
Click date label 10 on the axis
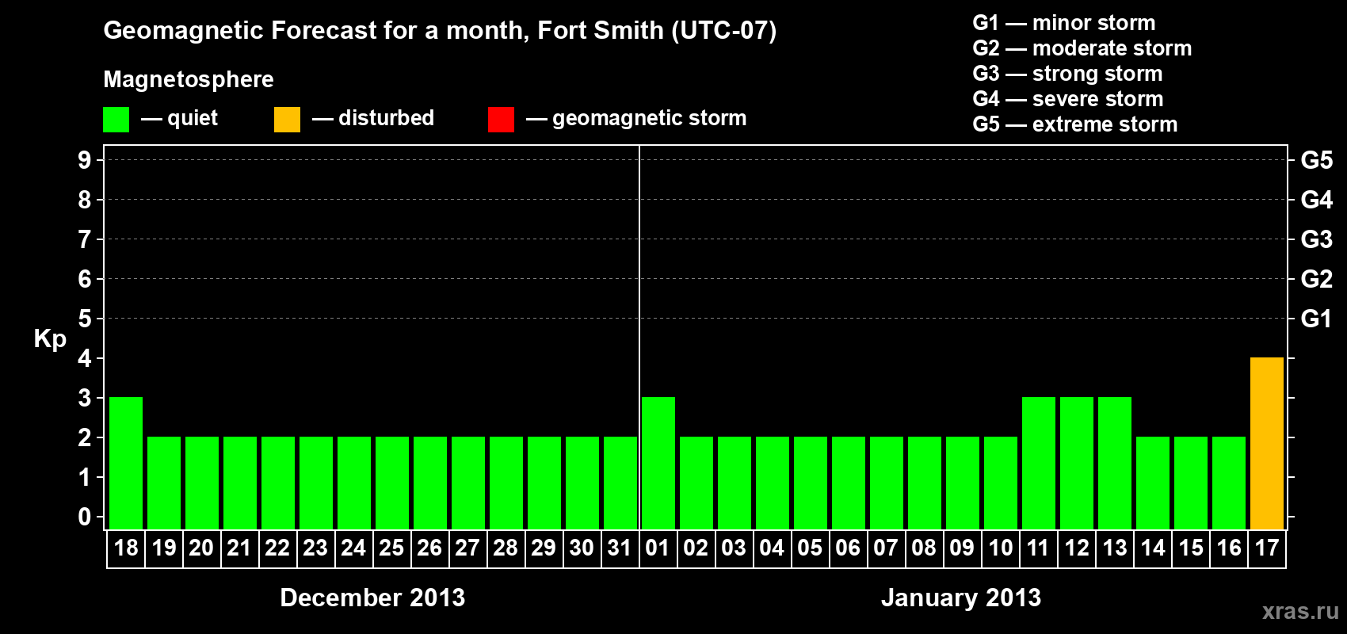[1001, 548]
